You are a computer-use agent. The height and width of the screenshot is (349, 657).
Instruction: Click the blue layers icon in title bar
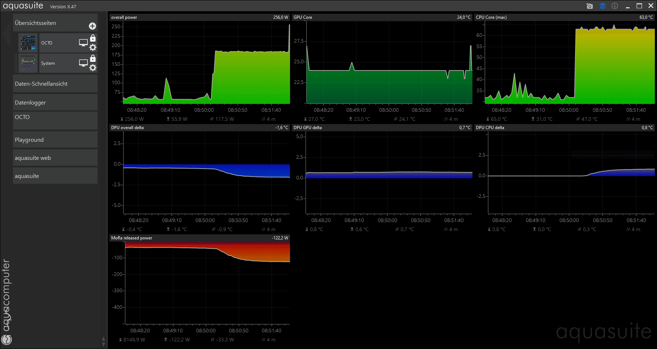point(602,6)
